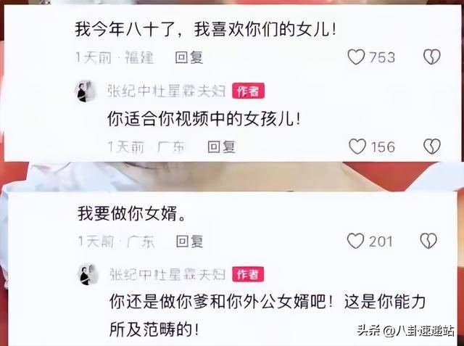Image resolution: width=464 pixels, height=346 pixels.
Task: Select comment text 我要做你女婿
Action: [x=132, y=213]
